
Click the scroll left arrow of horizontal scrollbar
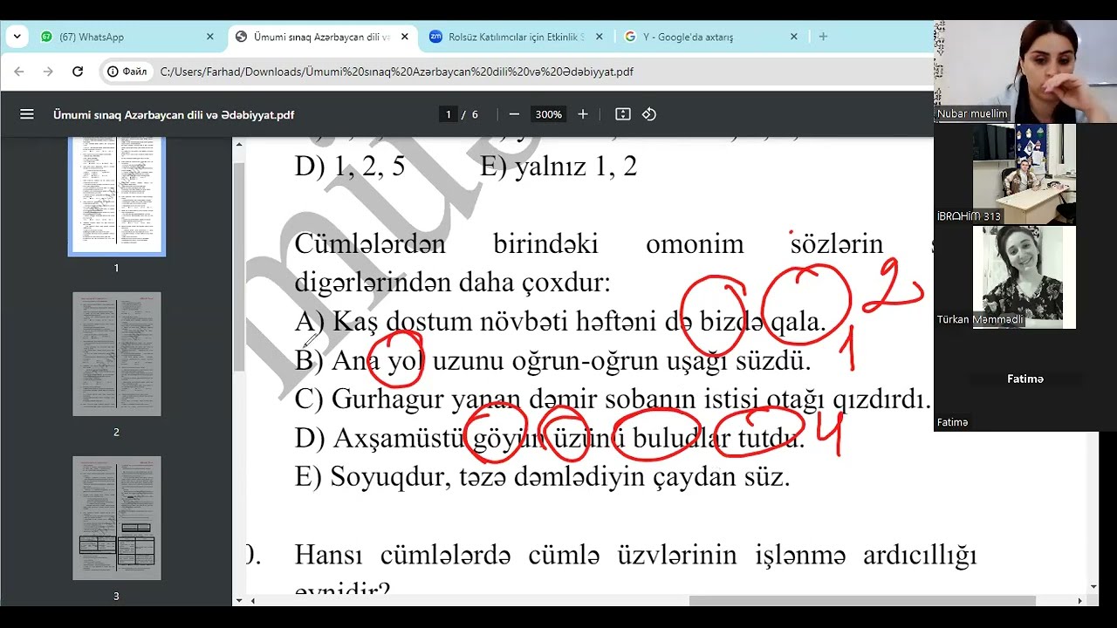click(252, 601)
